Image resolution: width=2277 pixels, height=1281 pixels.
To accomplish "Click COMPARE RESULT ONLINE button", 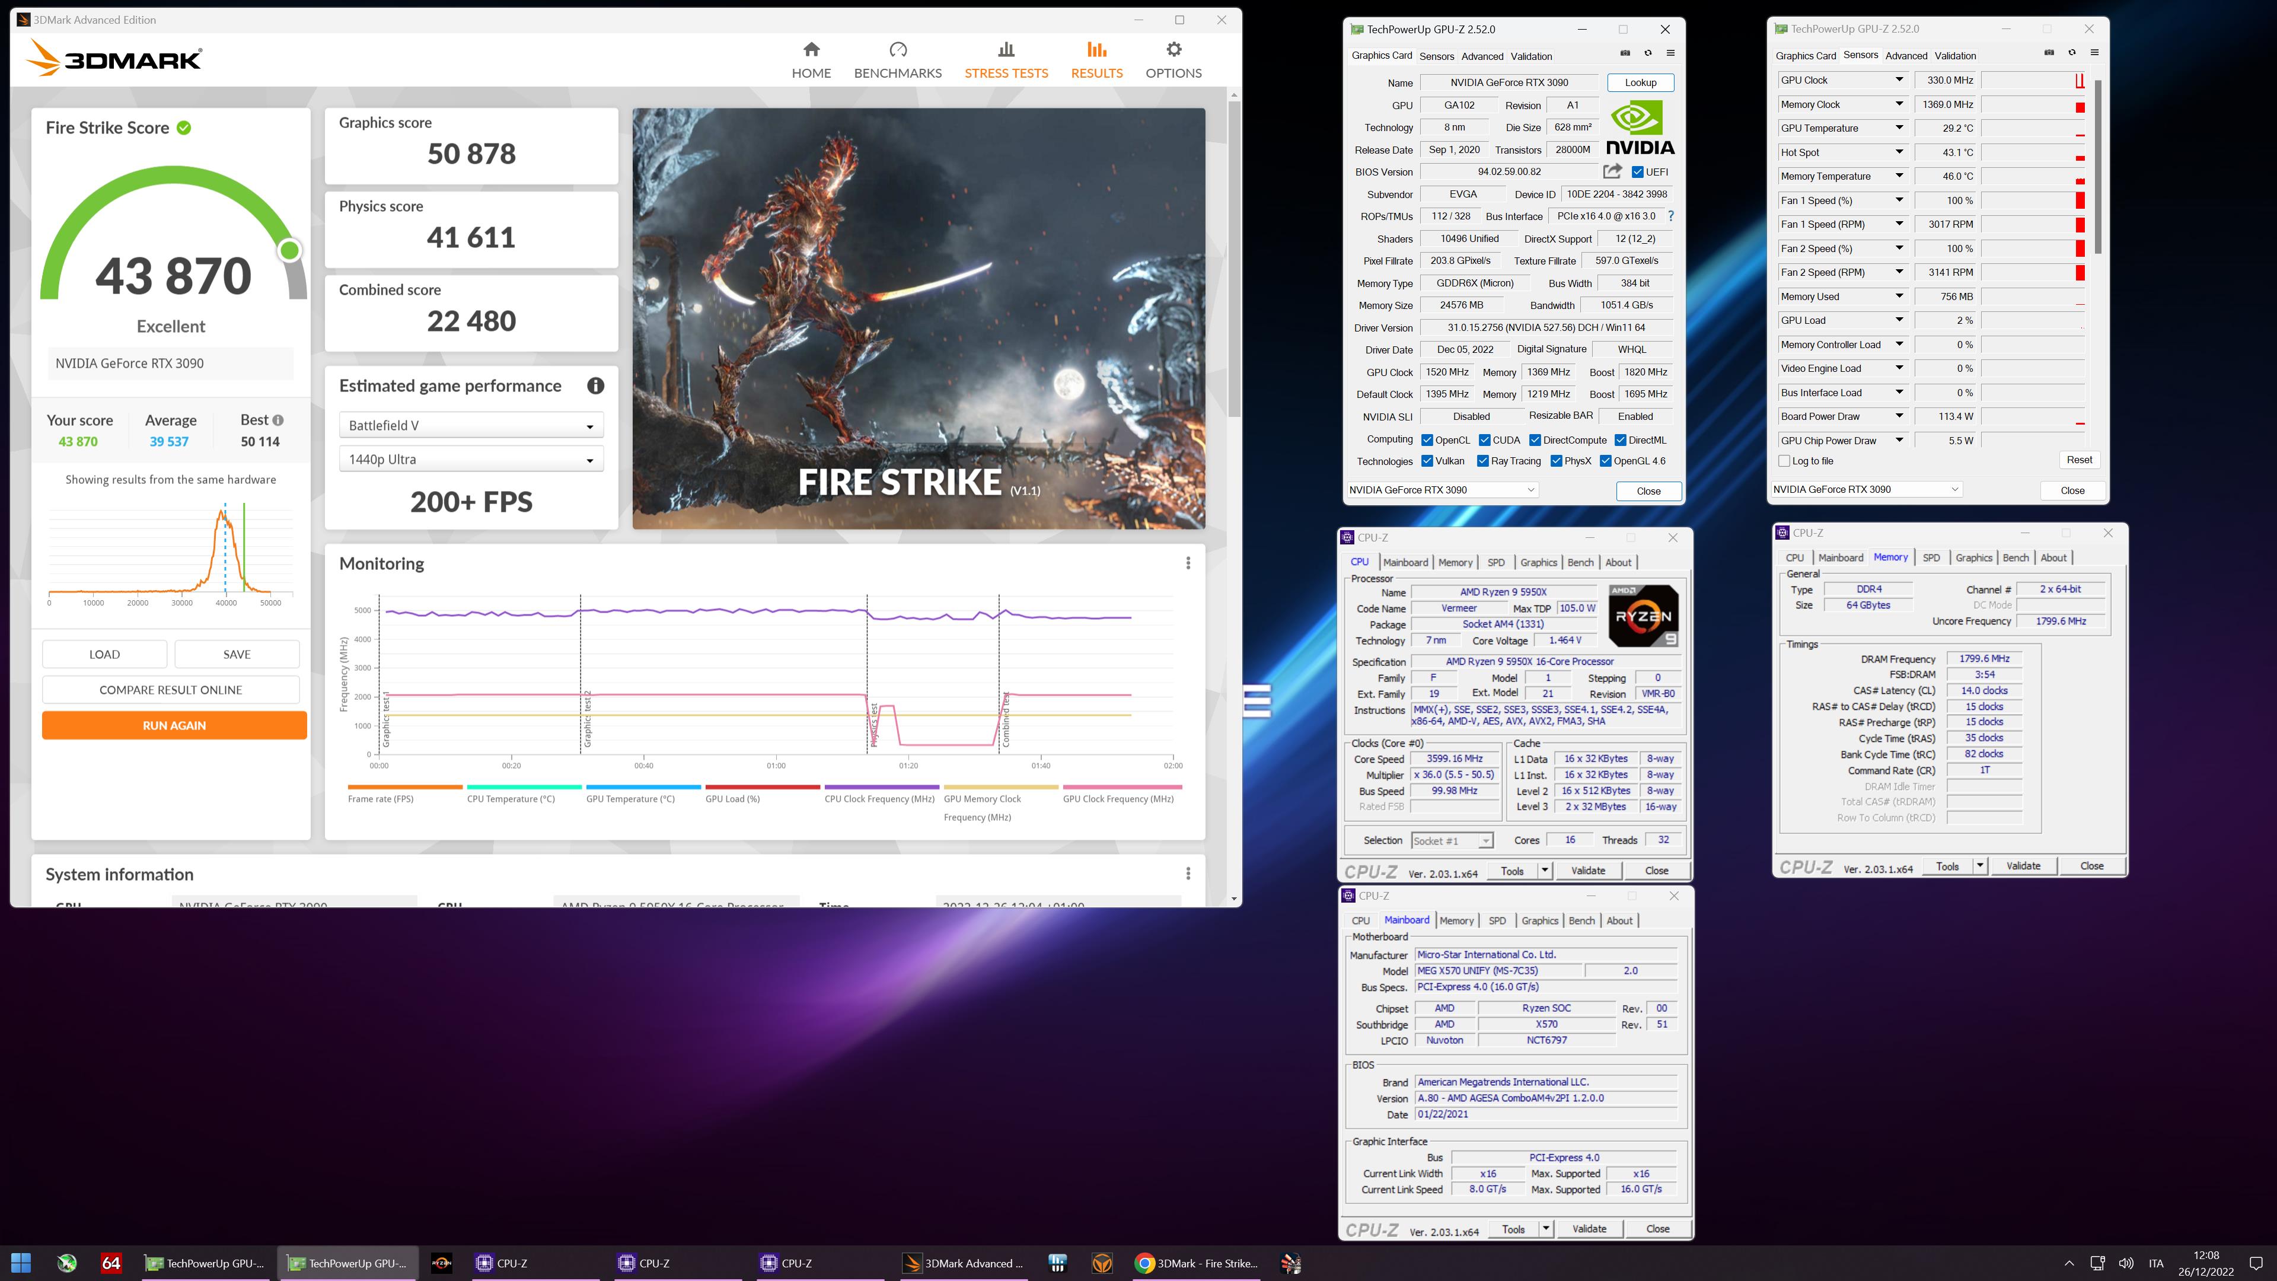I will coord(171,690).
